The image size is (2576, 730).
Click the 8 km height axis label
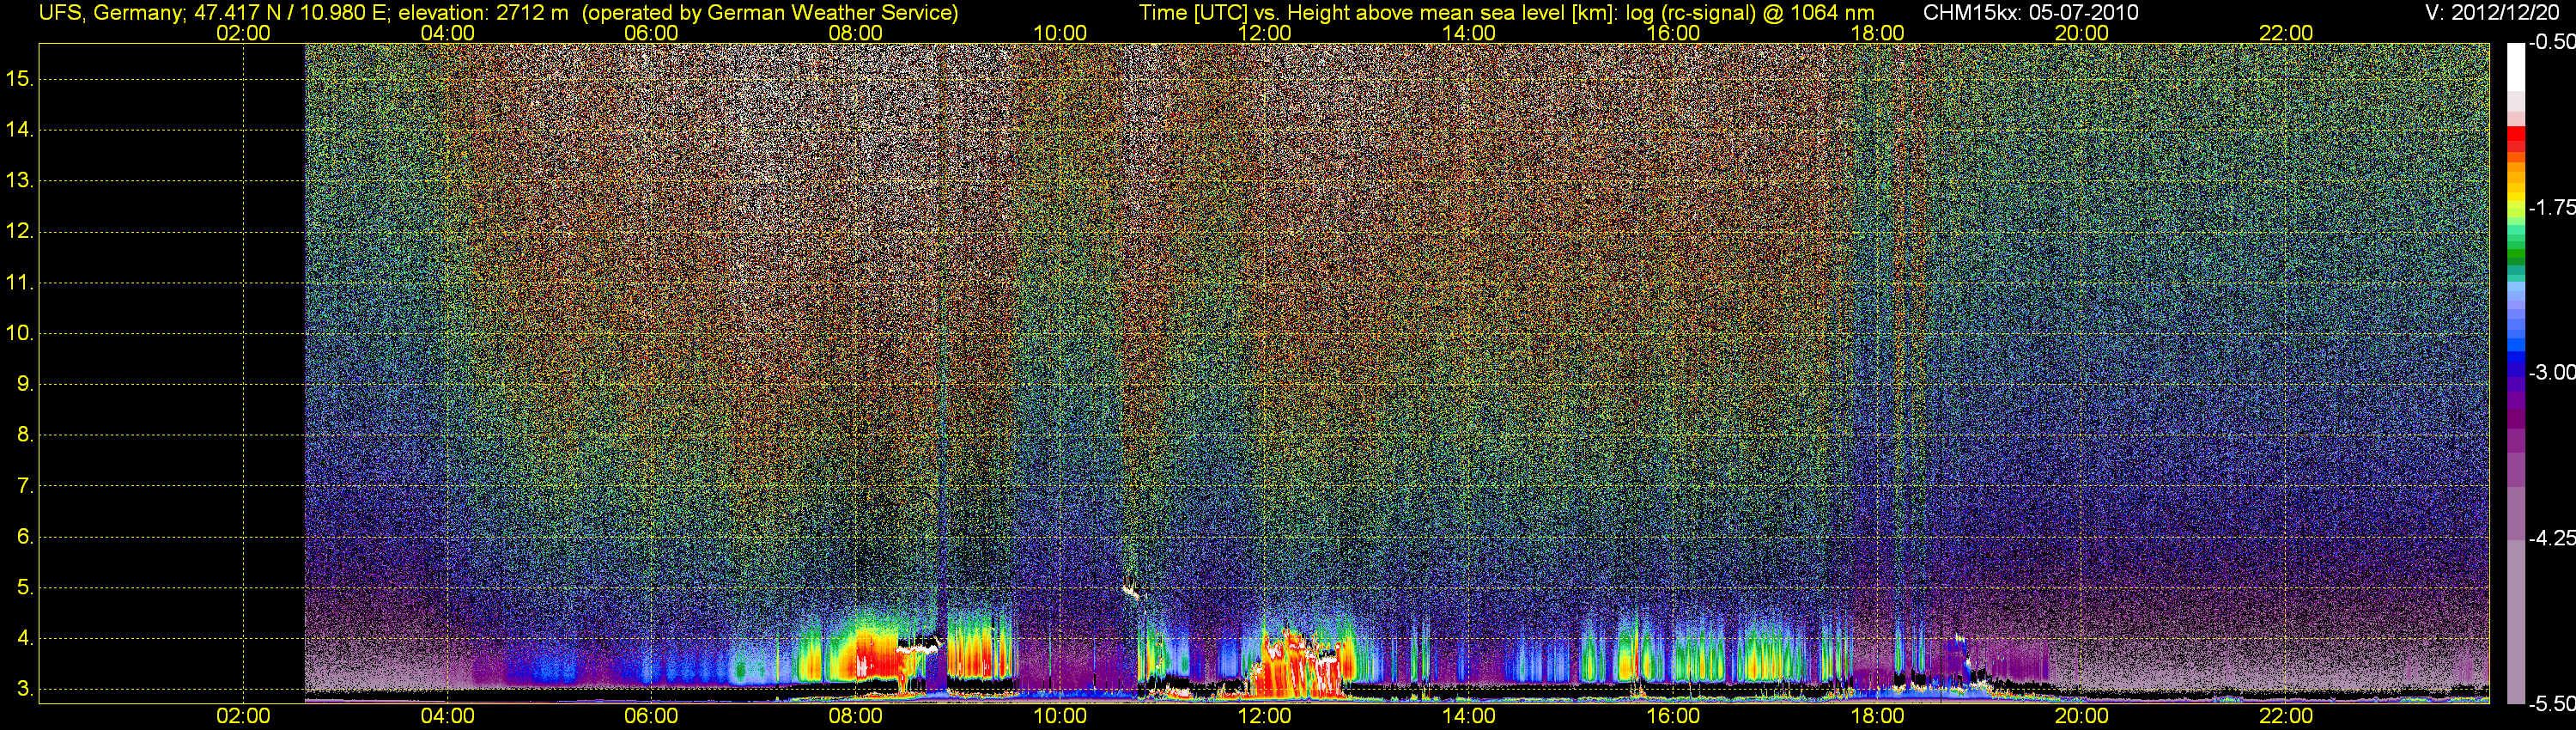click(x=25, y=435)
